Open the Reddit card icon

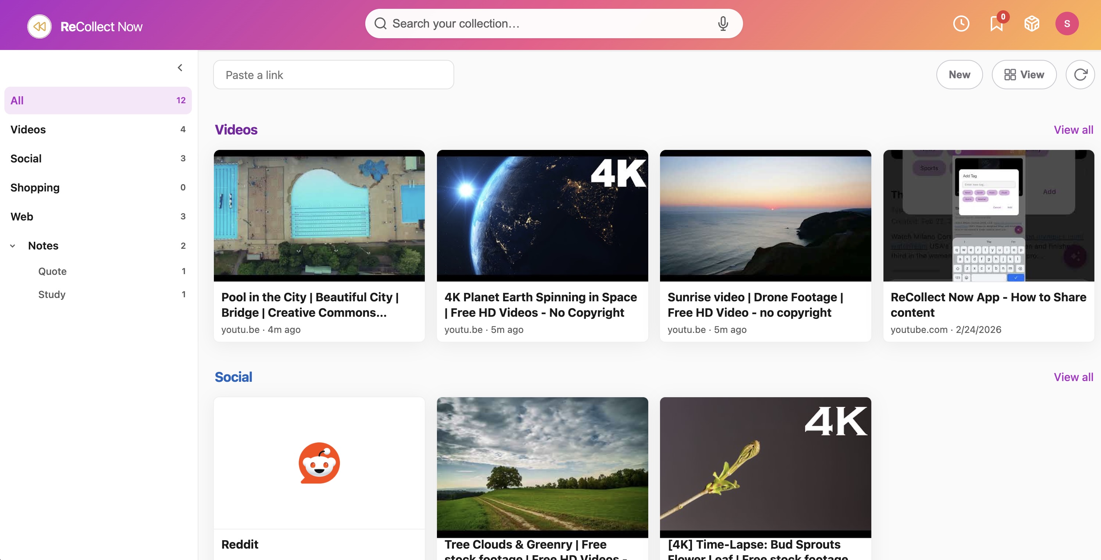click(319, 463)
